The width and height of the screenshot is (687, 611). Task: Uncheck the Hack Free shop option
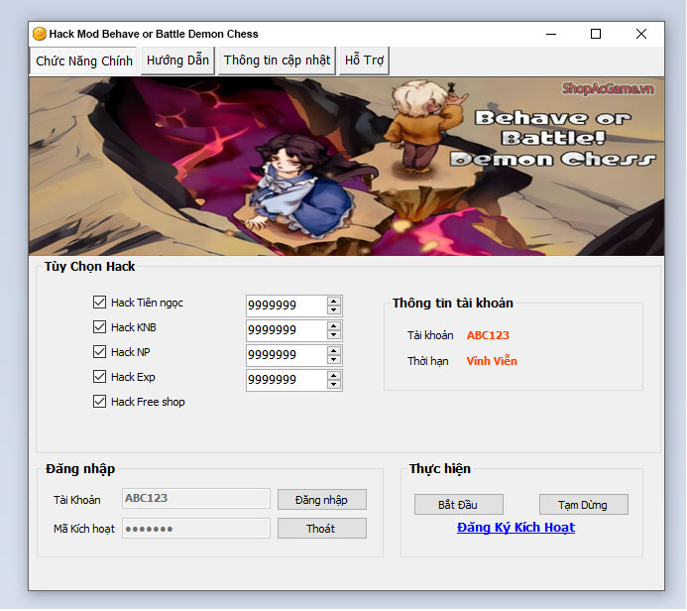[x=99, y=402]
